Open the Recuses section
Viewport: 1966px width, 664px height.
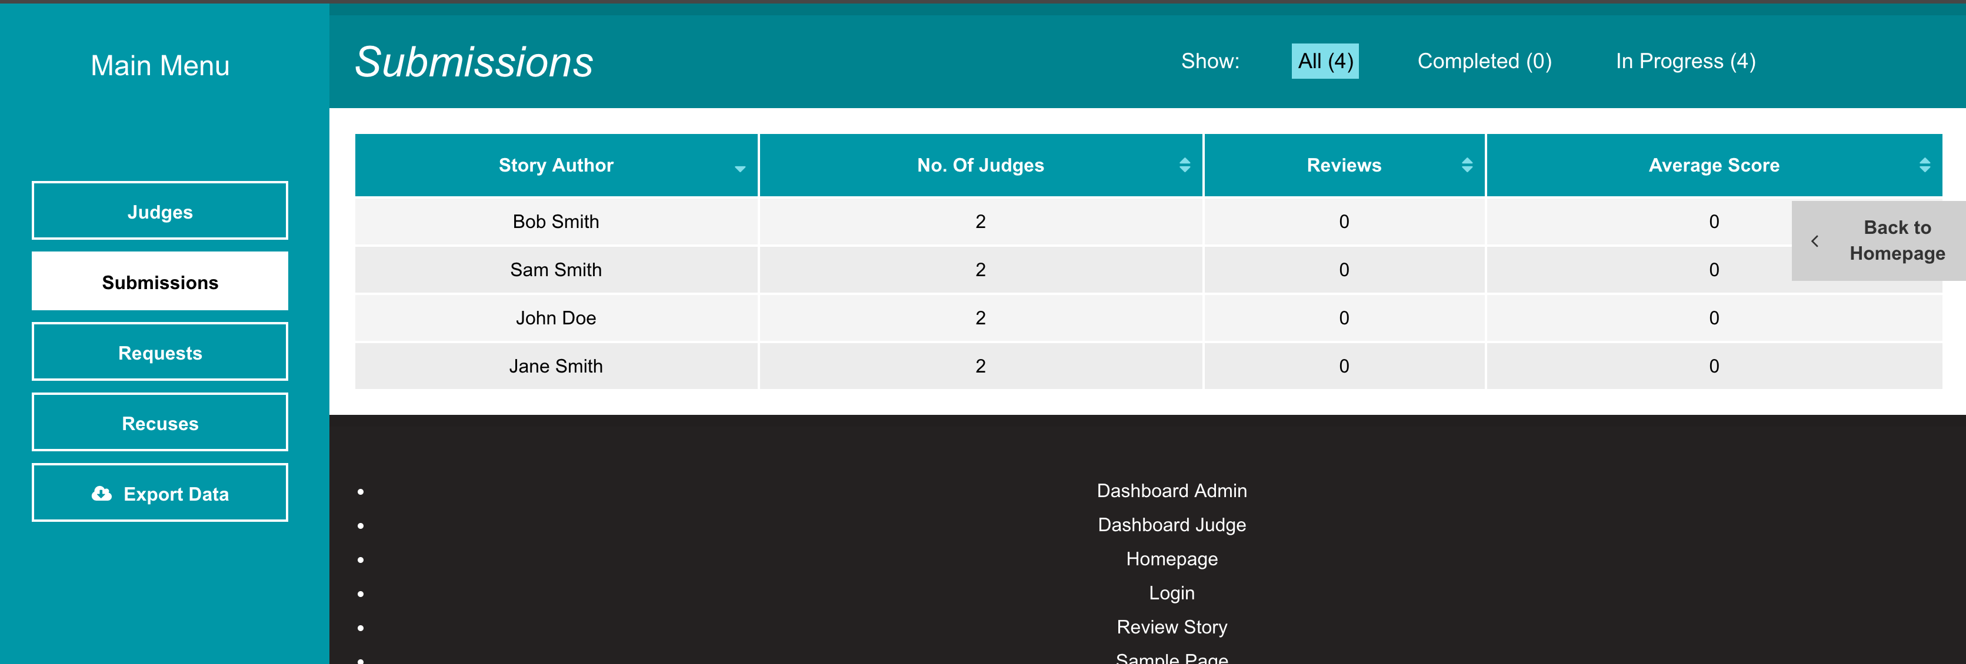(159, 423)
